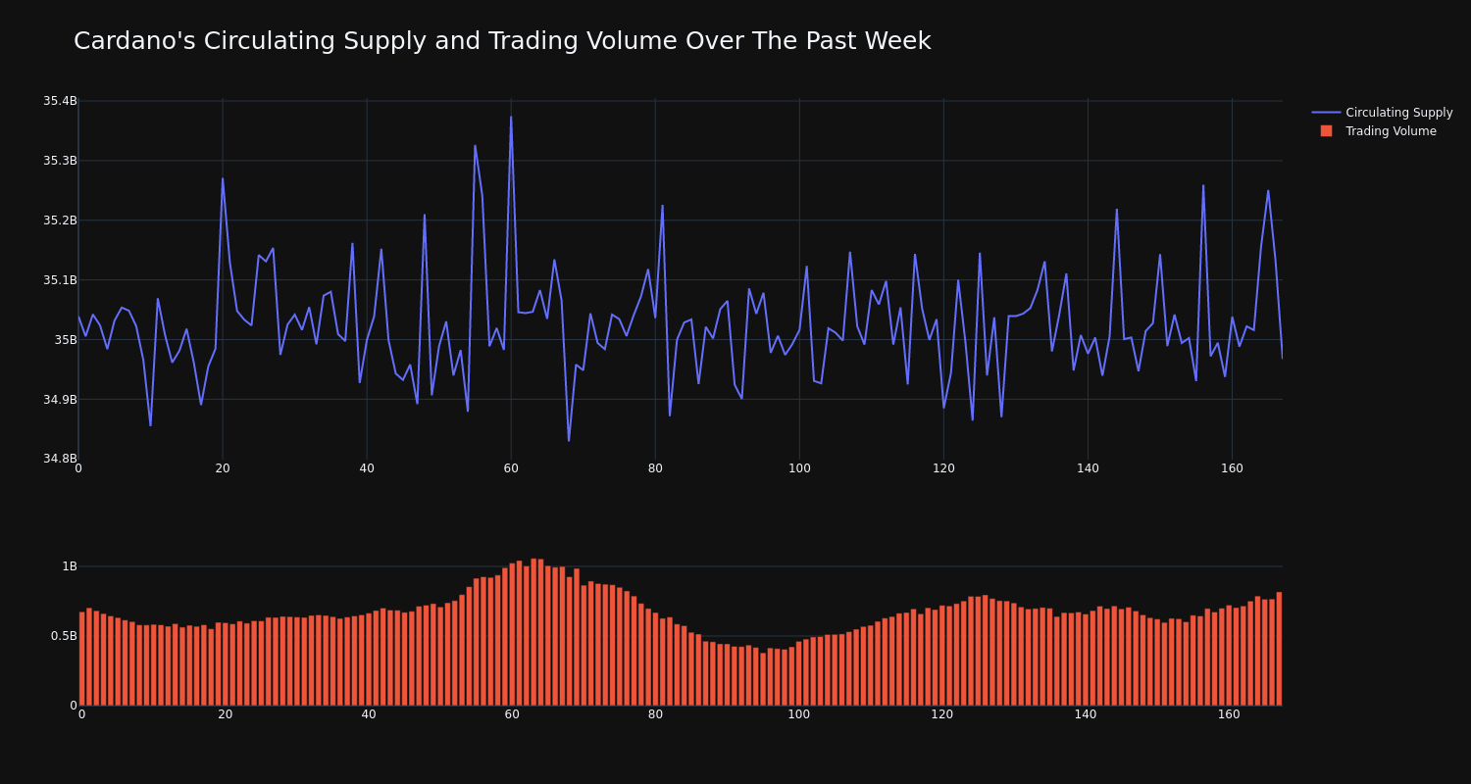Click the supply line low near x=68
The height and width of the screenshot is (784, 1471).
[569, 440]
